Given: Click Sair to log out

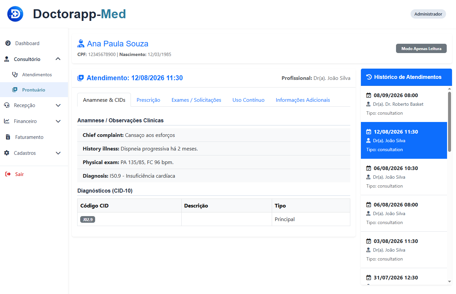Looking at the screenshot, I should click(20, 174).
